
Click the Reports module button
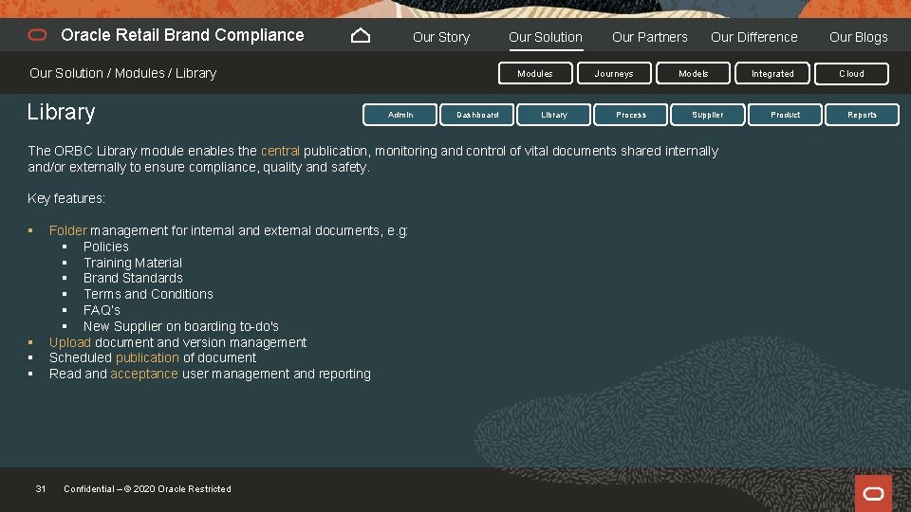pyautogui.click(x=862, y=115)
